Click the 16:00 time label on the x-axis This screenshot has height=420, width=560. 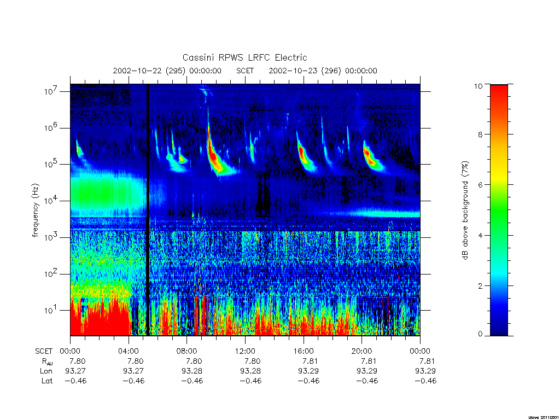(x=304, y=351)
